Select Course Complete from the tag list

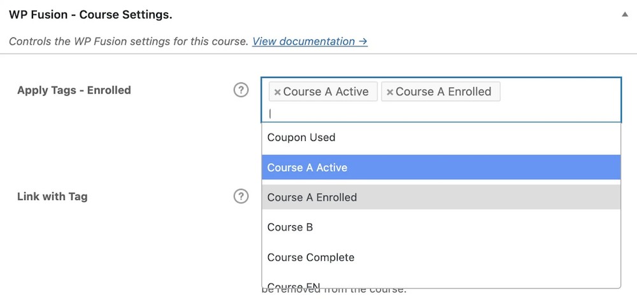(x=311, y=257)
